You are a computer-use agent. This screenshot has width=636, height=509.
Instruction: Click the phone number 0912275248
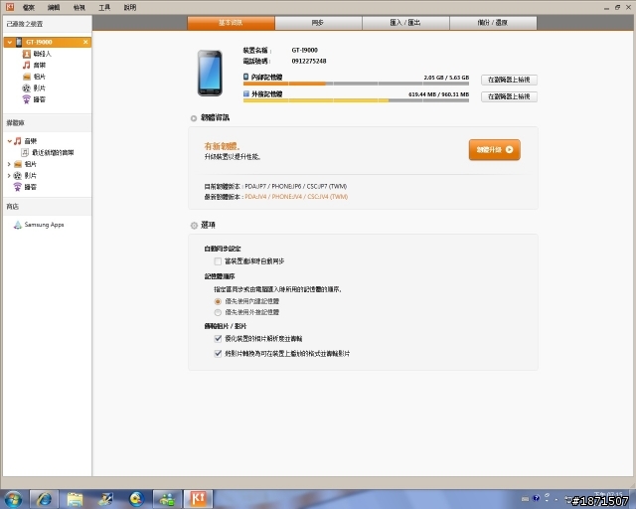[309, 61]
